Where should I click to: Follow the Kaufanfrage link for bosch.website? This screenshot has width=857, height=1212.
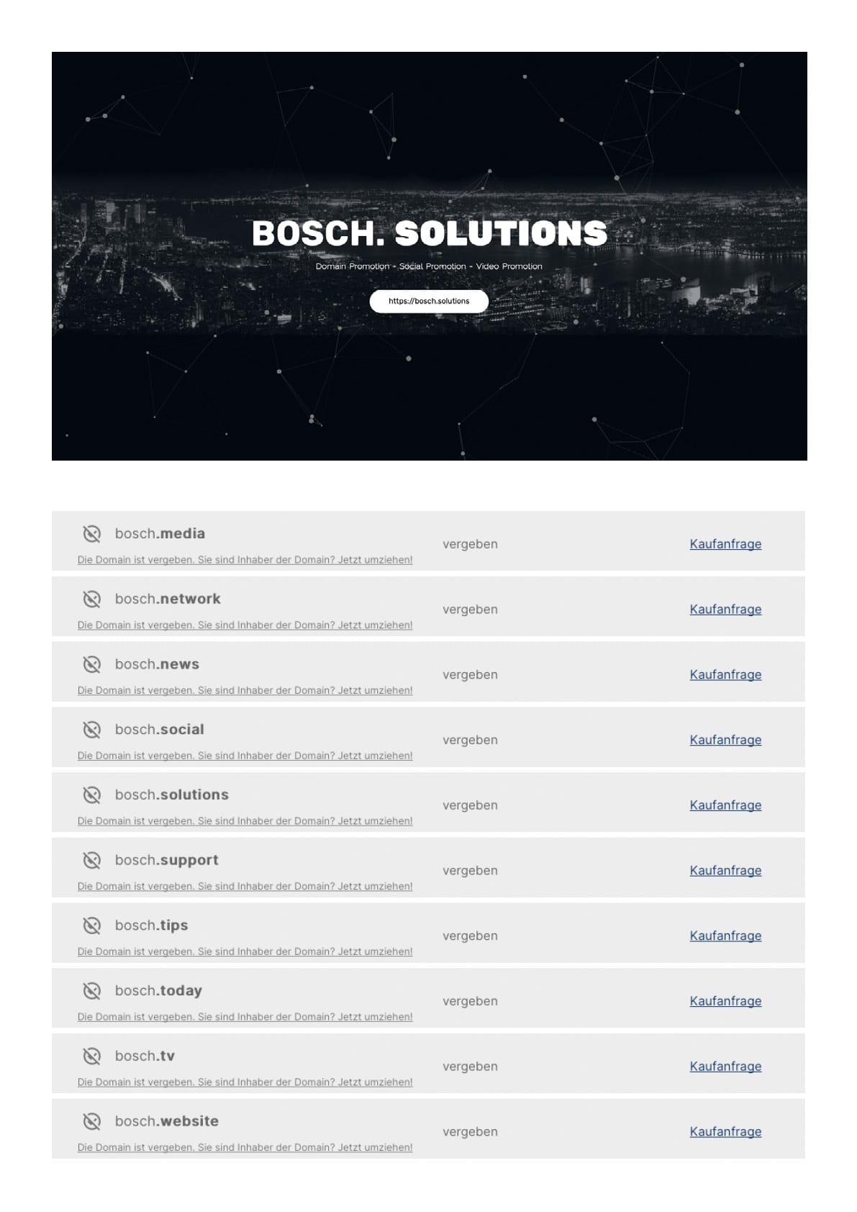pos(725,1131)
